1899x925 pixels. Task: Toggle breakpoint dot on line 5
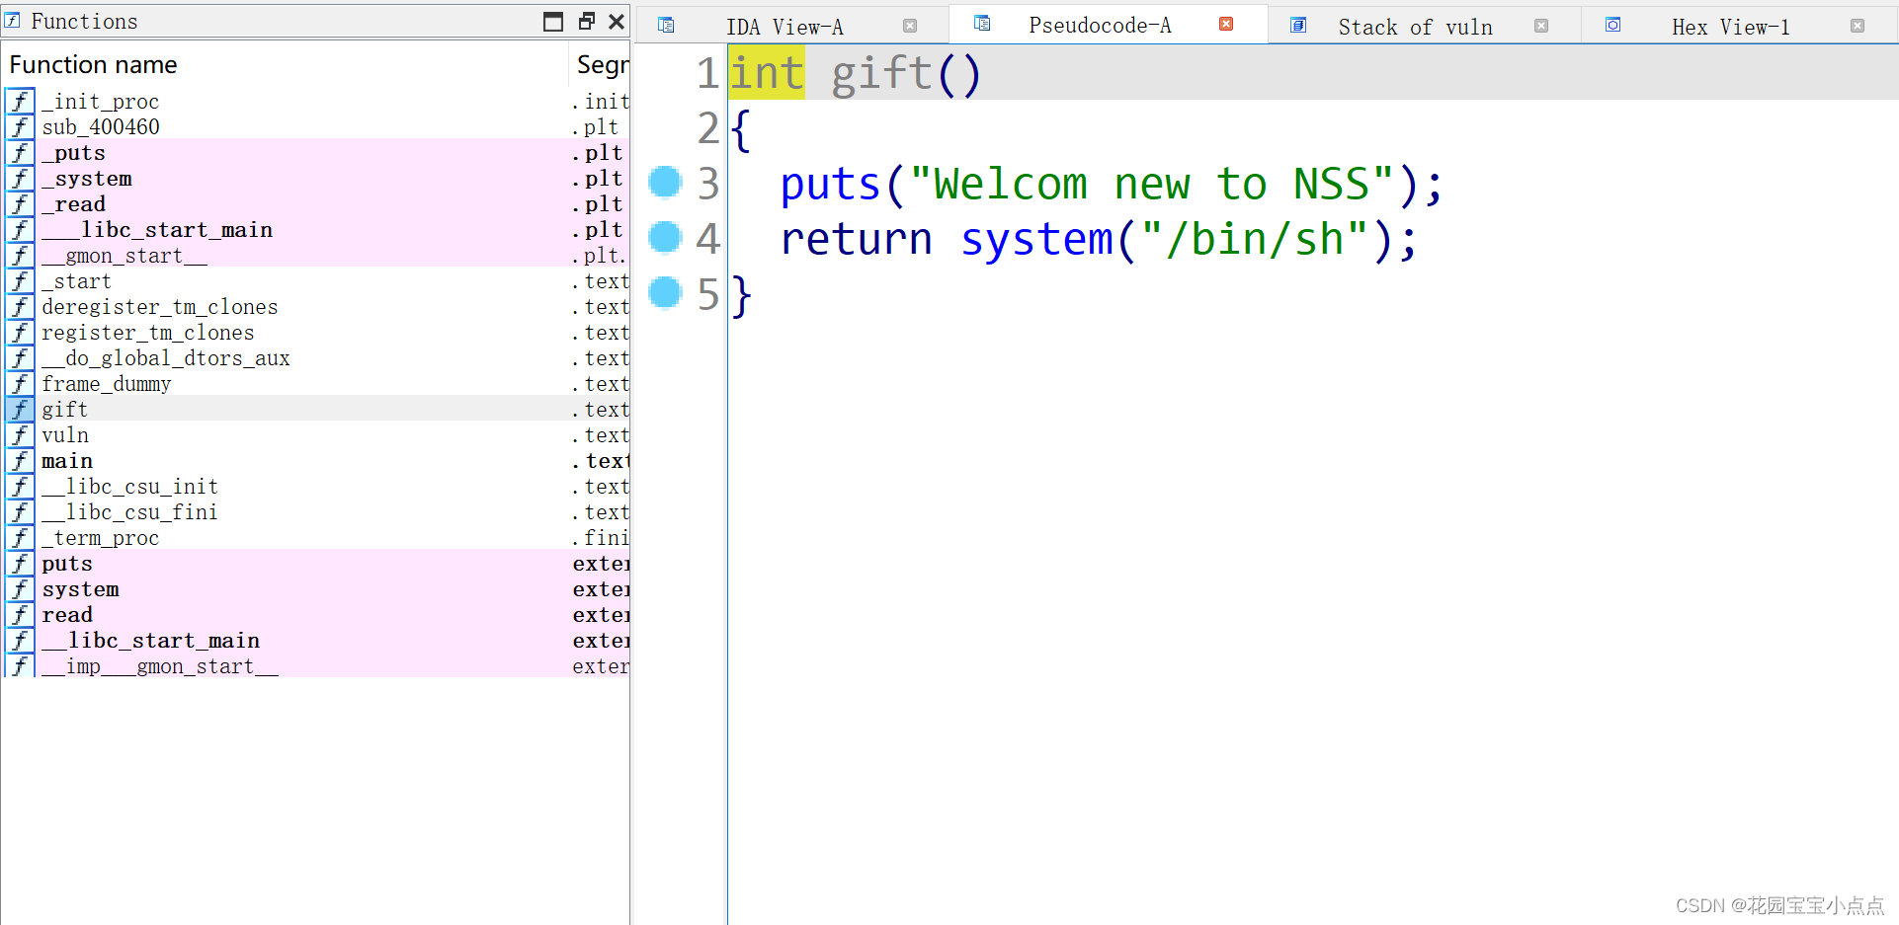[665, 292]
